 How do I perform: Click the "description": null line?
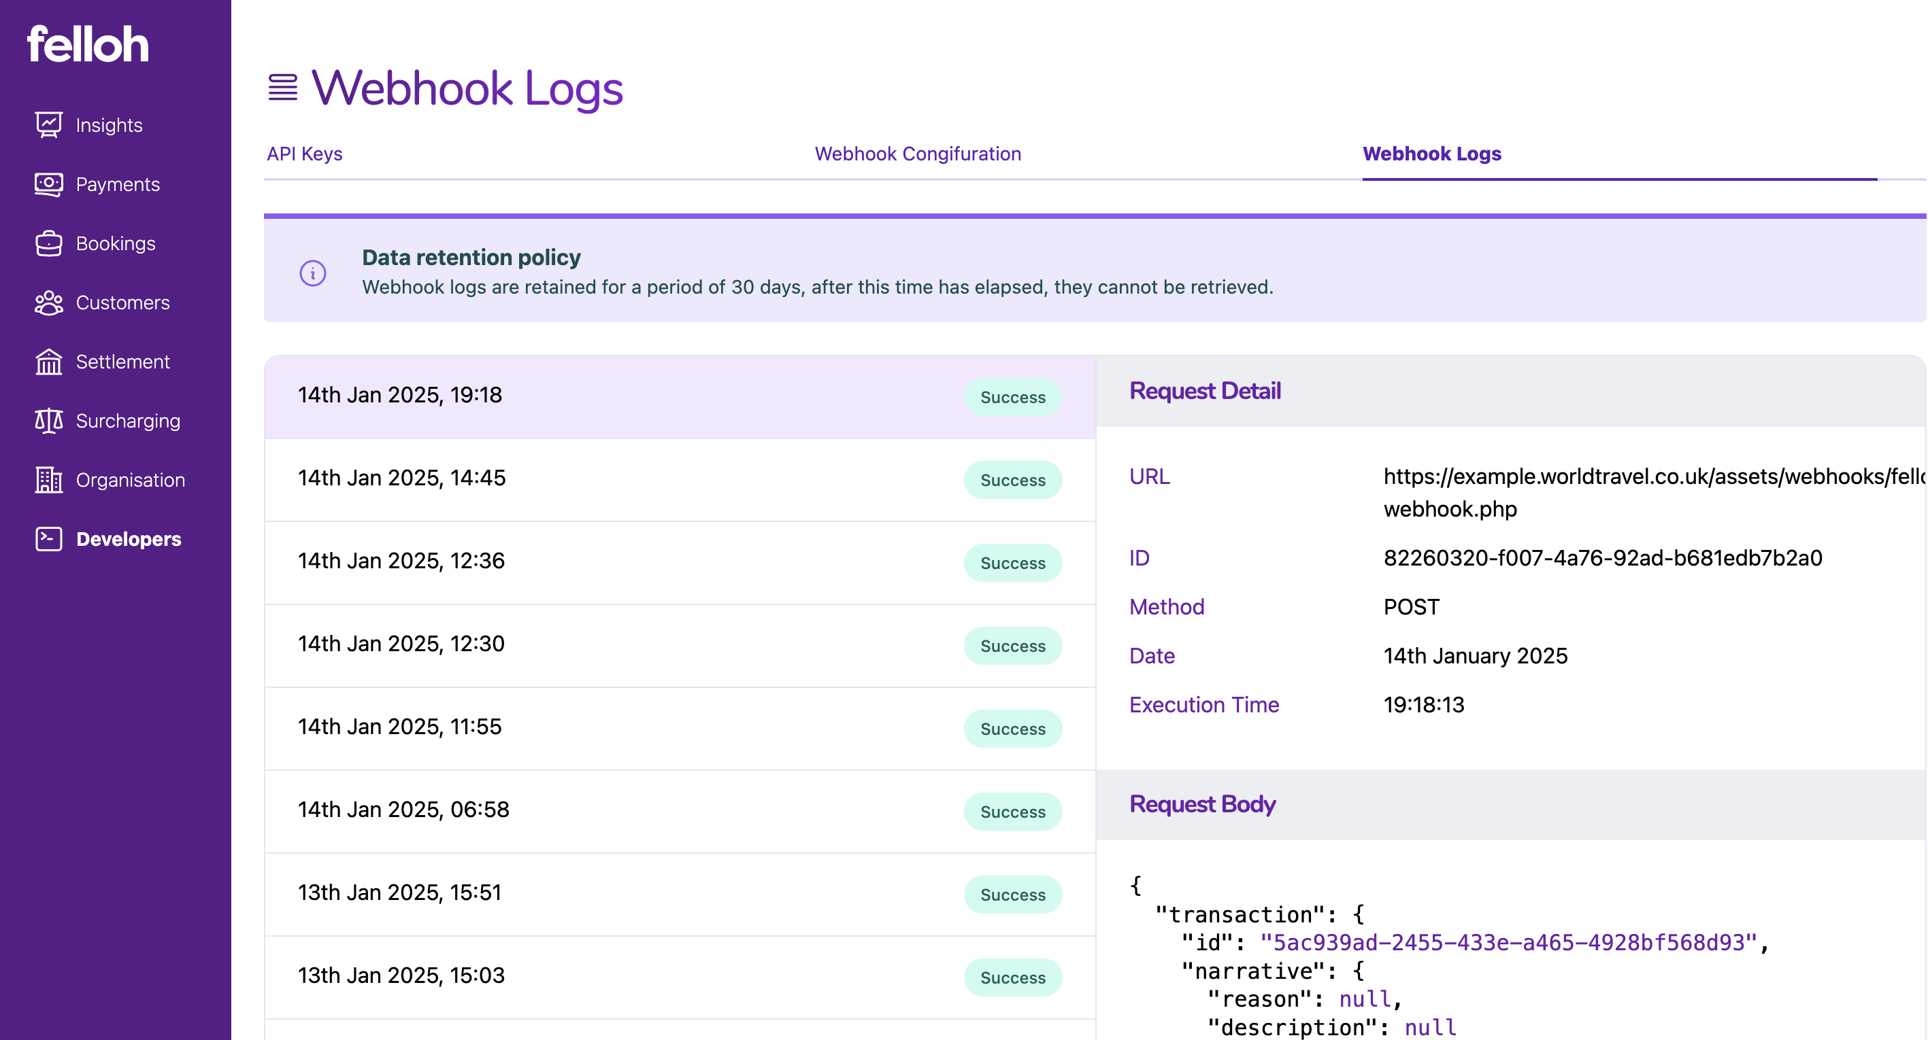1331,1027
